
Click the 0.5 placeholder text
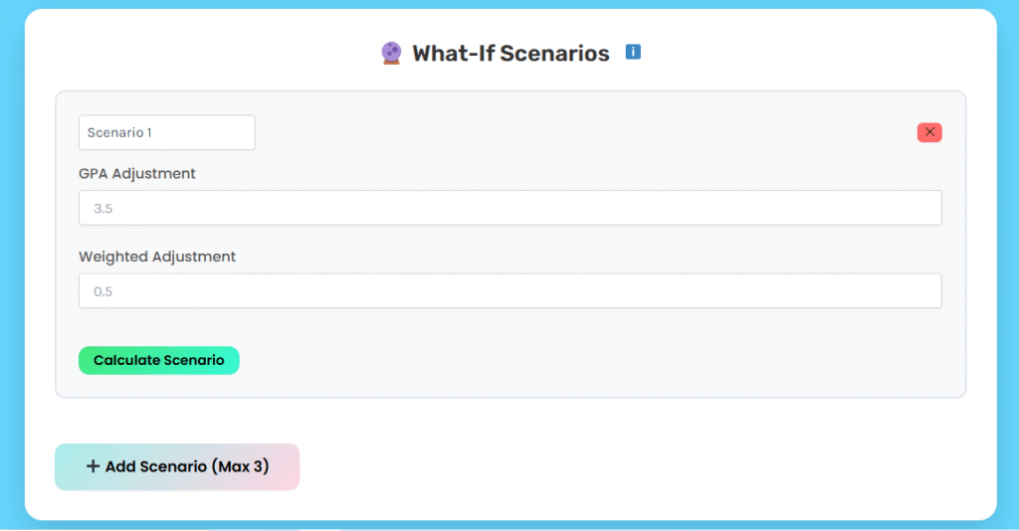click(x=104, y=292)
